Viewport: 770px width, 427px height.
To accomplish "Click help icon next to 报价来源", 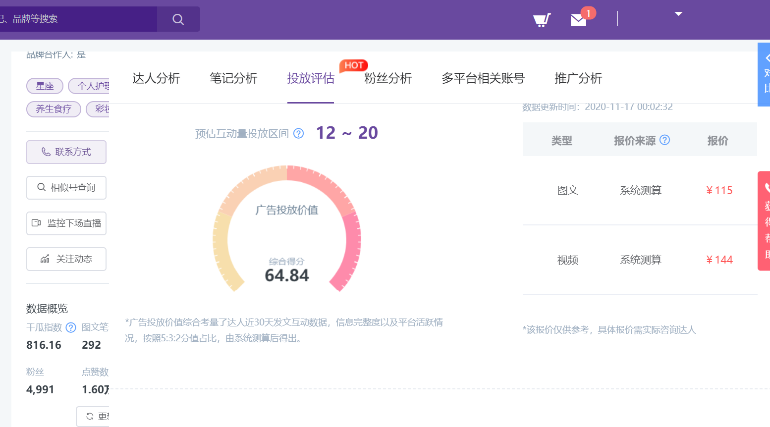I will pyautogui.click(x=665, y=140).
